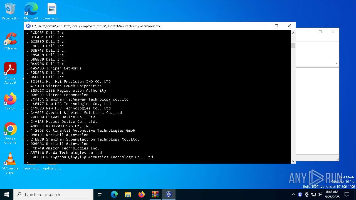Maximize the background window behind console

coord(320,32)
